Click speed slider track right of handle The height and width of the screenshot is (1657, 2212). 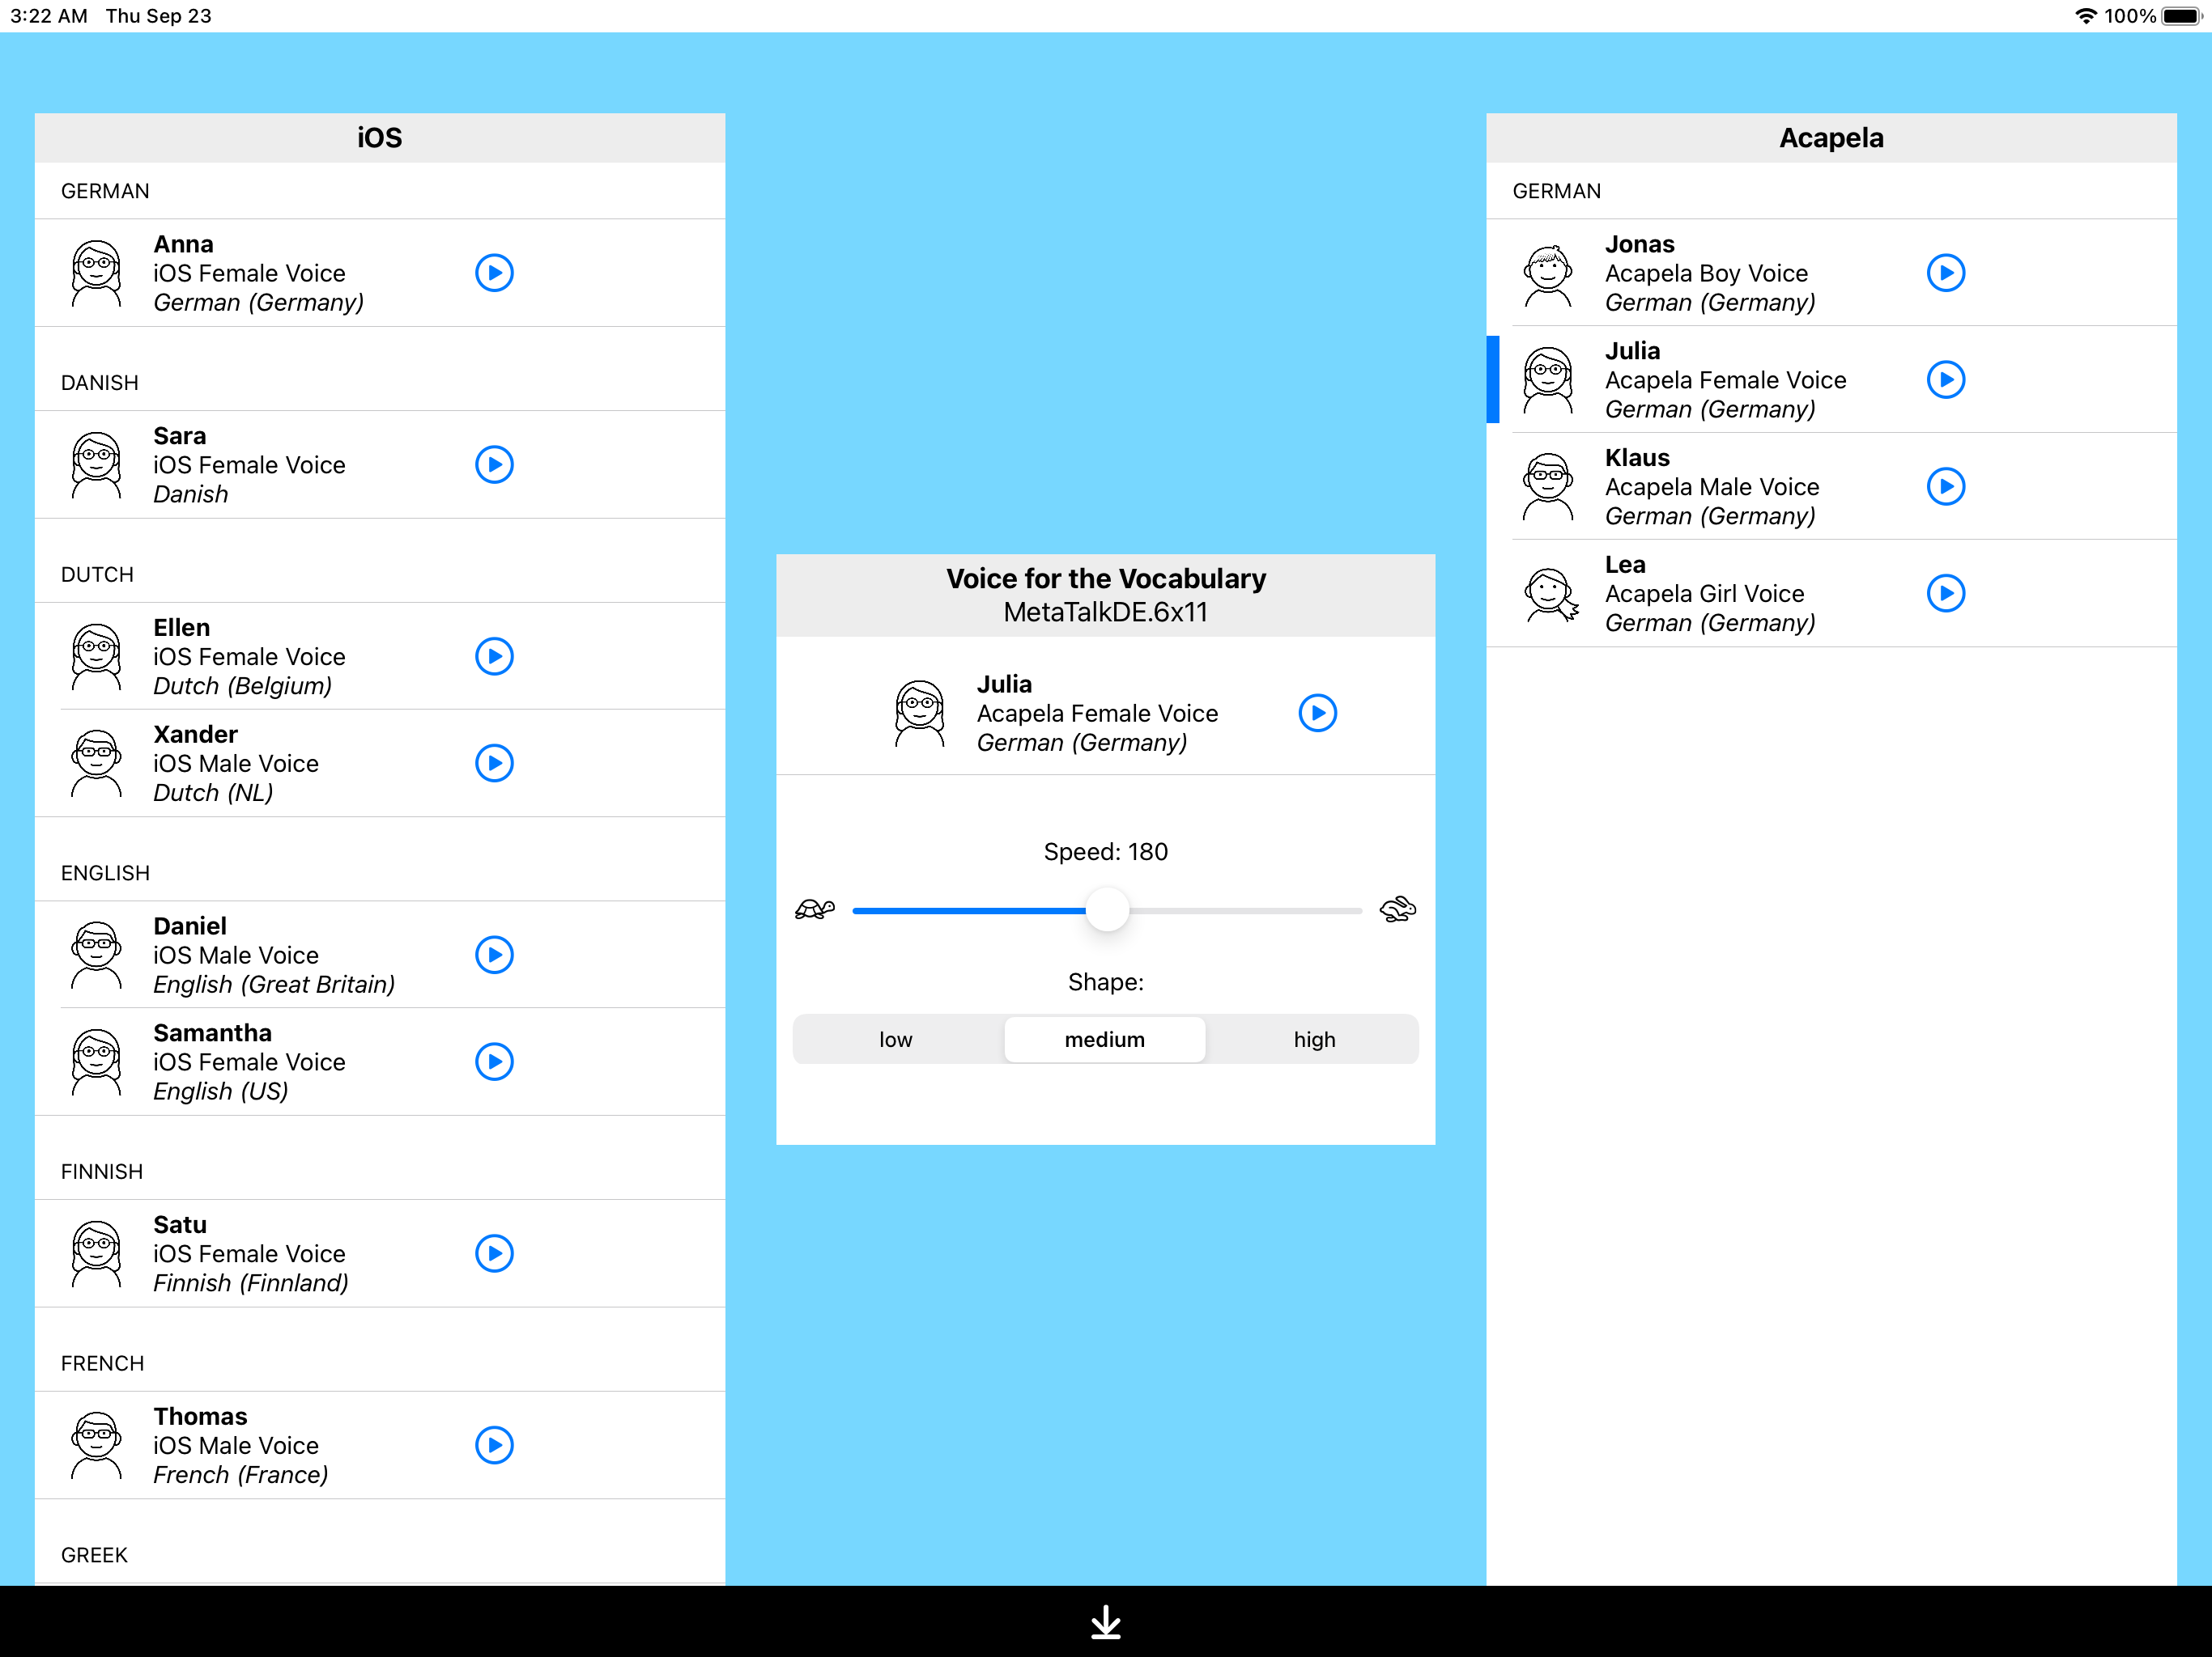(x=1245, y=910)
